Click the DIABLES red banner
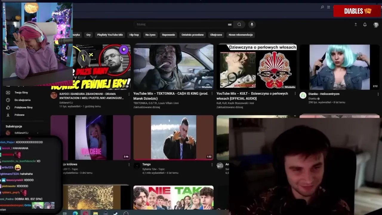 coord(357,11)
